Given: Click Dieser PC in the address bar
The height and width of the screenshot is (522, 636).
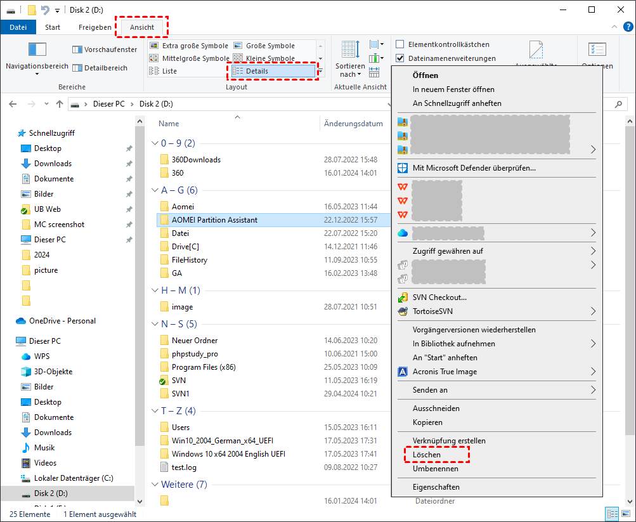Looking at the screenshot, I should (108, 104).
